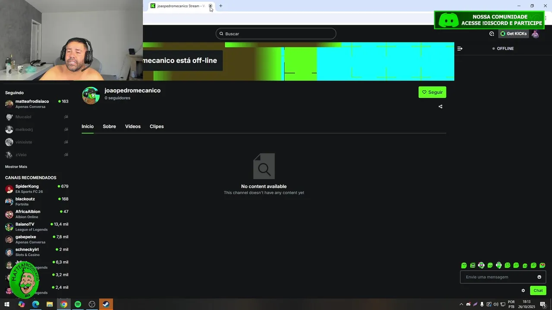Open File Explorer from the taskbar
The image size is (552, 310).
[x=50, y=304]
